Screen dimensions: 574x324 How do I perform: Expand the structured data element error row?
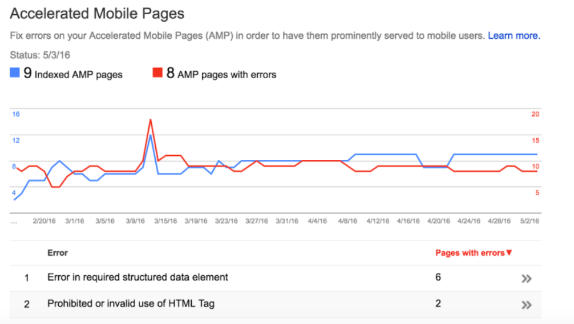pos(526,278)
